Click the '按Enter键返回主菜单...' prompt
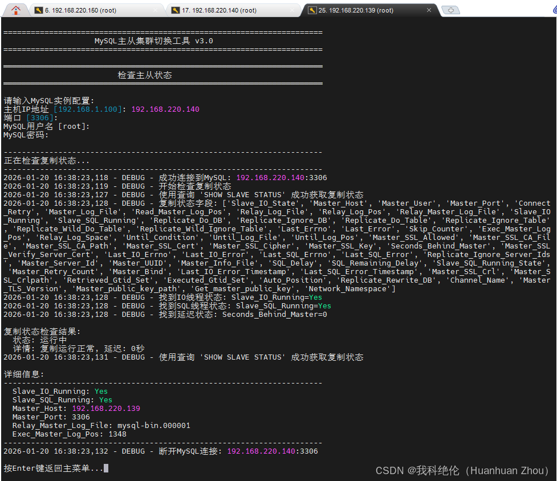Viewport: 557px width, 481px height. click(x=53, y=468)
